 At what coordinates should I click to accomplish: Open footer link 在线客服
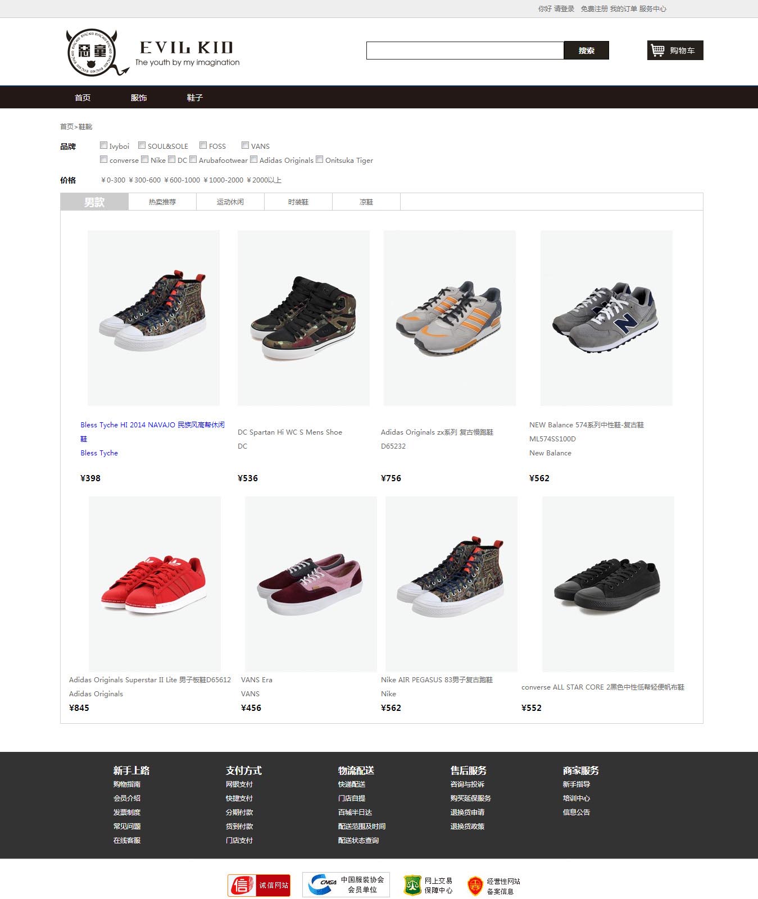127,841
